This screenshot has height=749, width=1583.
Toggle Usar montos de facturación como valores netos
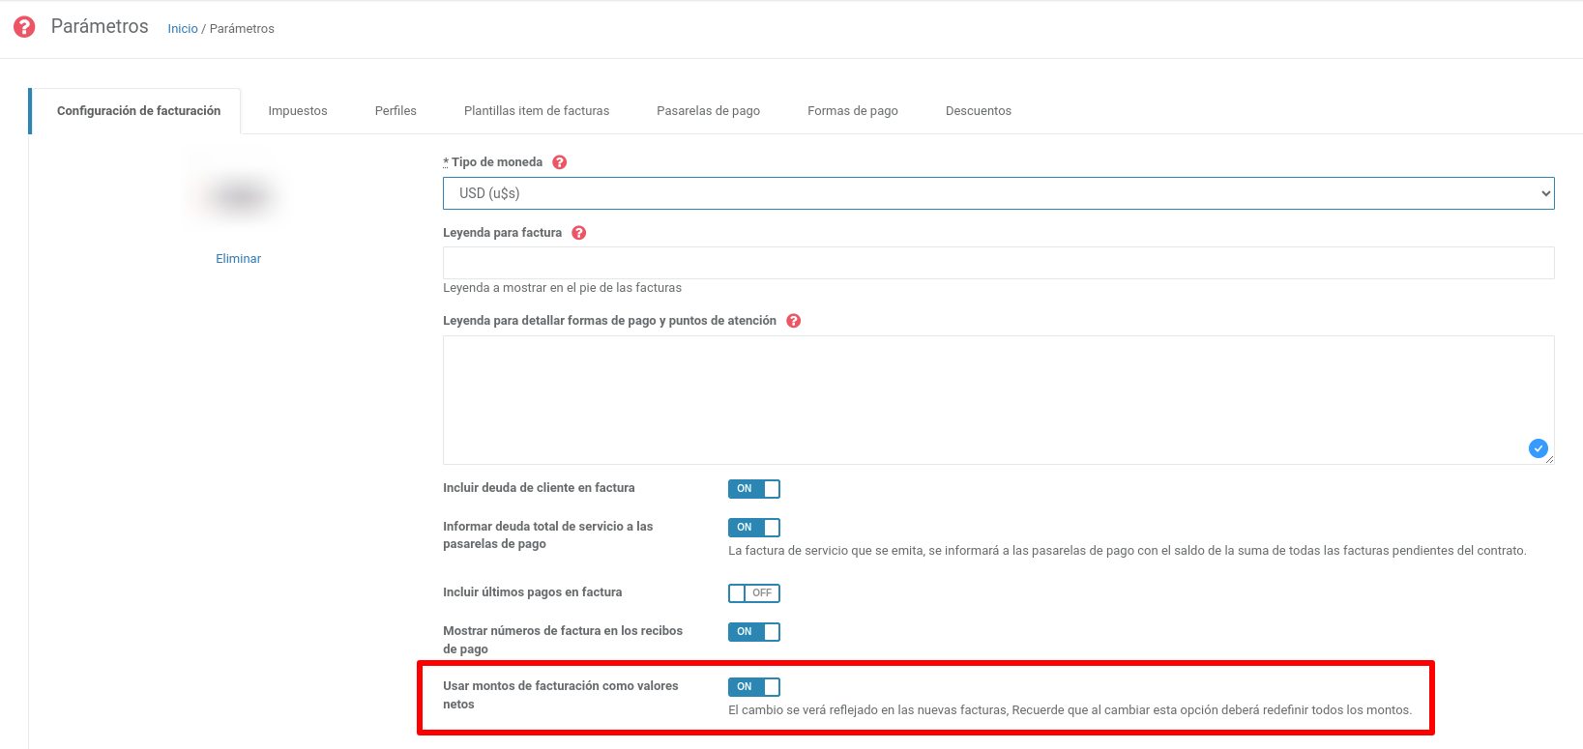[x=753, y=687]
